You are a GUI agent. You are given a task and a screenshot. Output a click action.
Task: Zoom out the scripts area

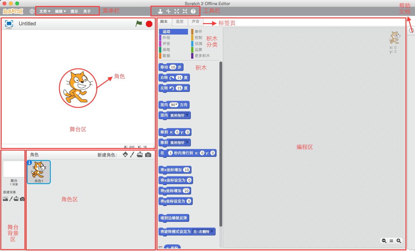click(x=384, y=241)
